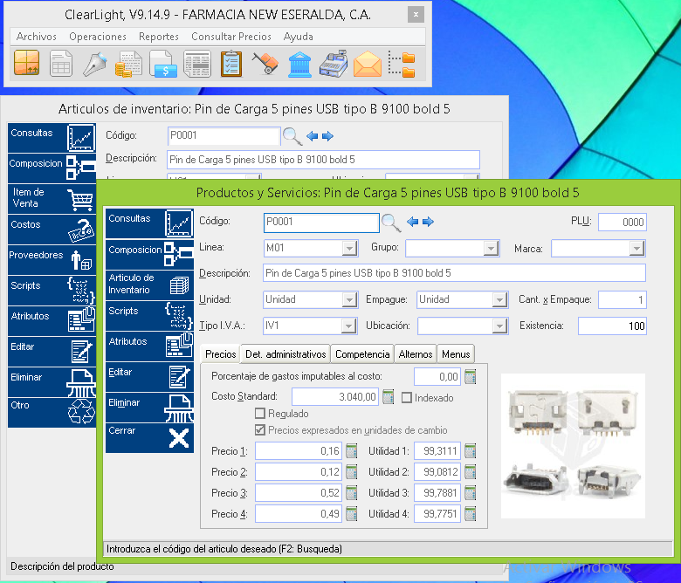Image resolution: width=681 pixels, height=583 pixels.
Task: Open calculator icon next to Costo Standard
Action: [x=389, y=397]
